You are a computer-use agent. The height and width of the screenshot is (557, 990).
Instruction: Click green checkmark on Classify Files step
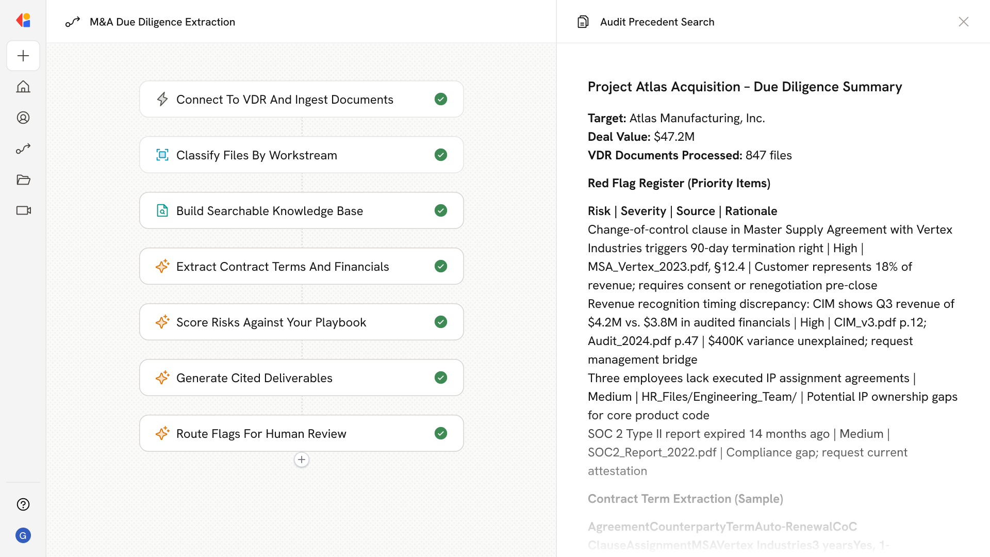pos(440,155)
